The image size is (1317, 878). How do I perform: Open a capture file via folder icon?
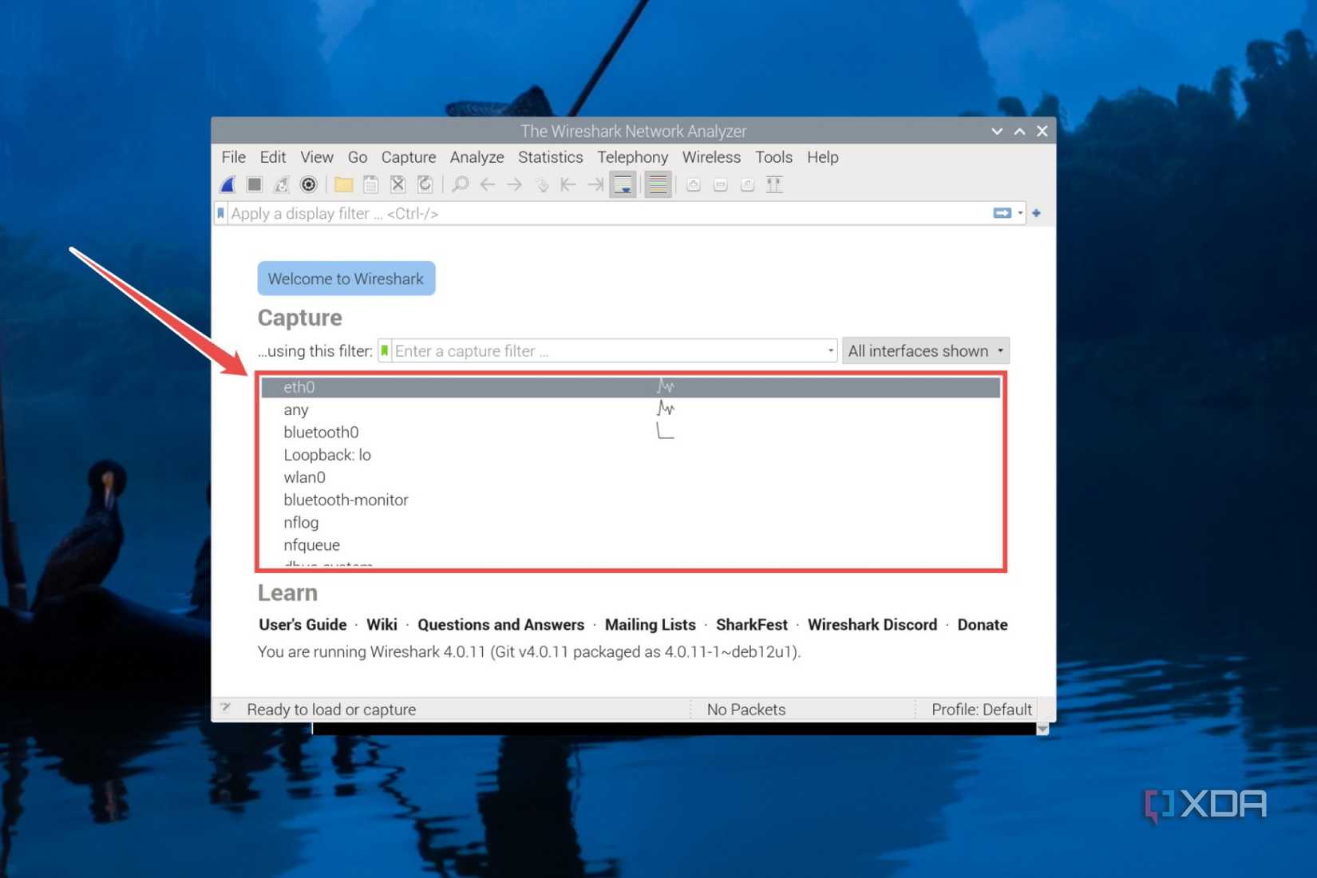click(x=344, y=185)
